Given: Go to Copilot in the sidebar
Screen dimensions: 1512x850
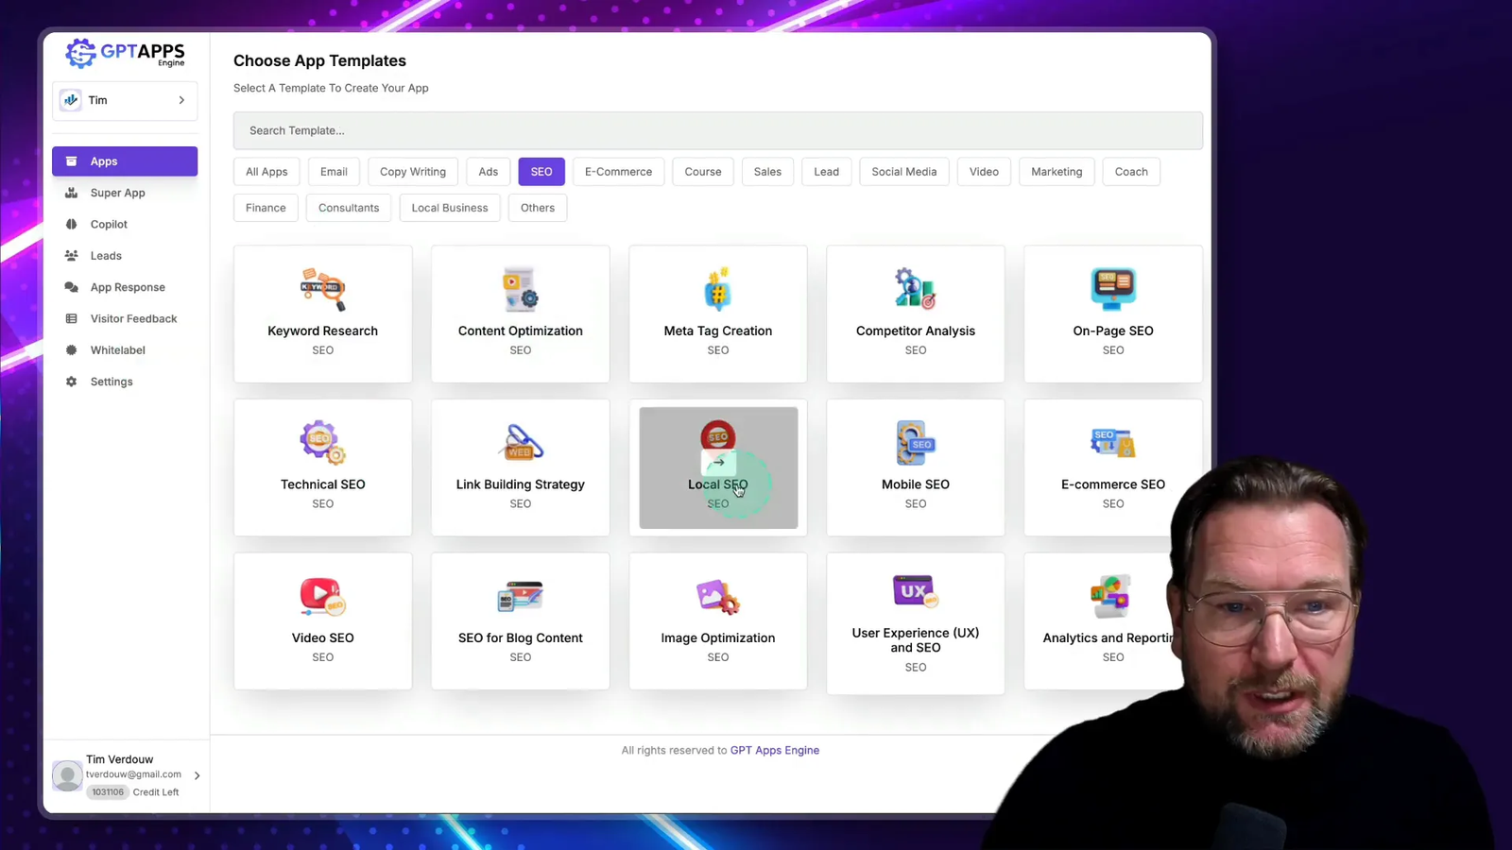Looking at the screenshot, I should pos(125,224).
